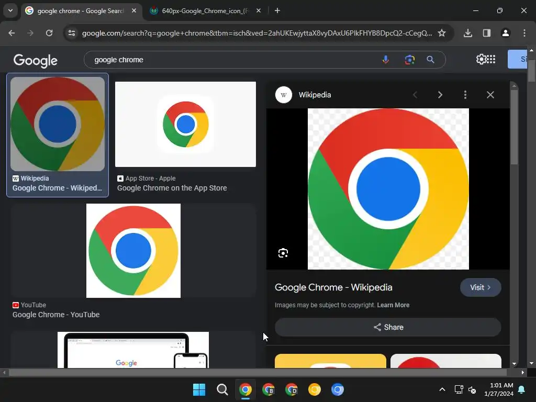Click the active Chrome taskbar icon
Viewport: 536px width, 402px height.
click(x=245, y=389)
